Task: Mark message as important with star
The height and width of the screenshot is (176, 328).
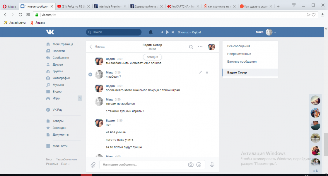Action: coord(207,72)
